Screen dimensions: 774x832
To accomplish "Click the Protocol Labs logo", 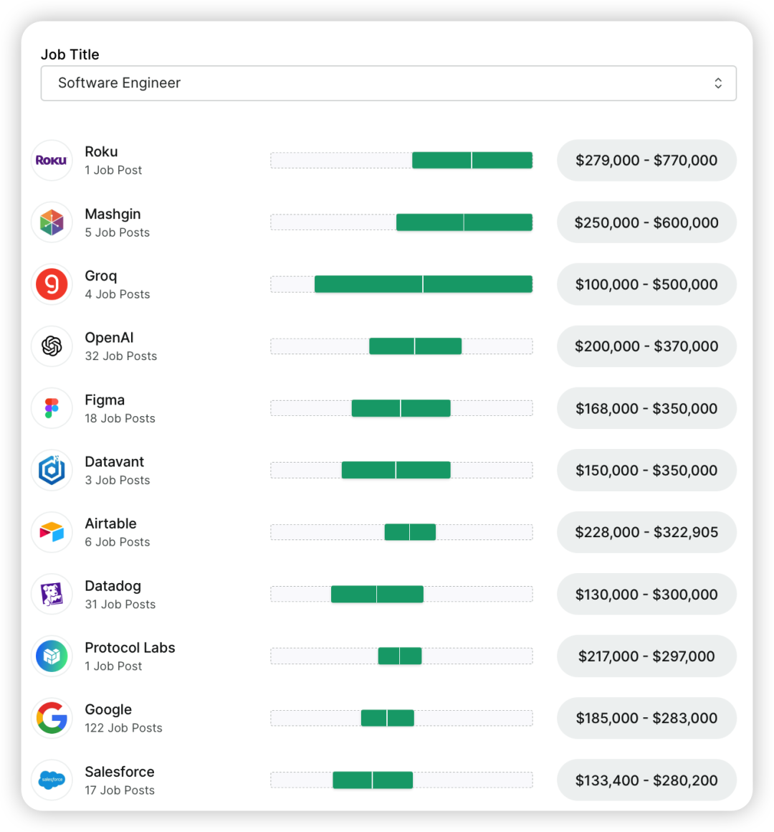I will (52, 656).
